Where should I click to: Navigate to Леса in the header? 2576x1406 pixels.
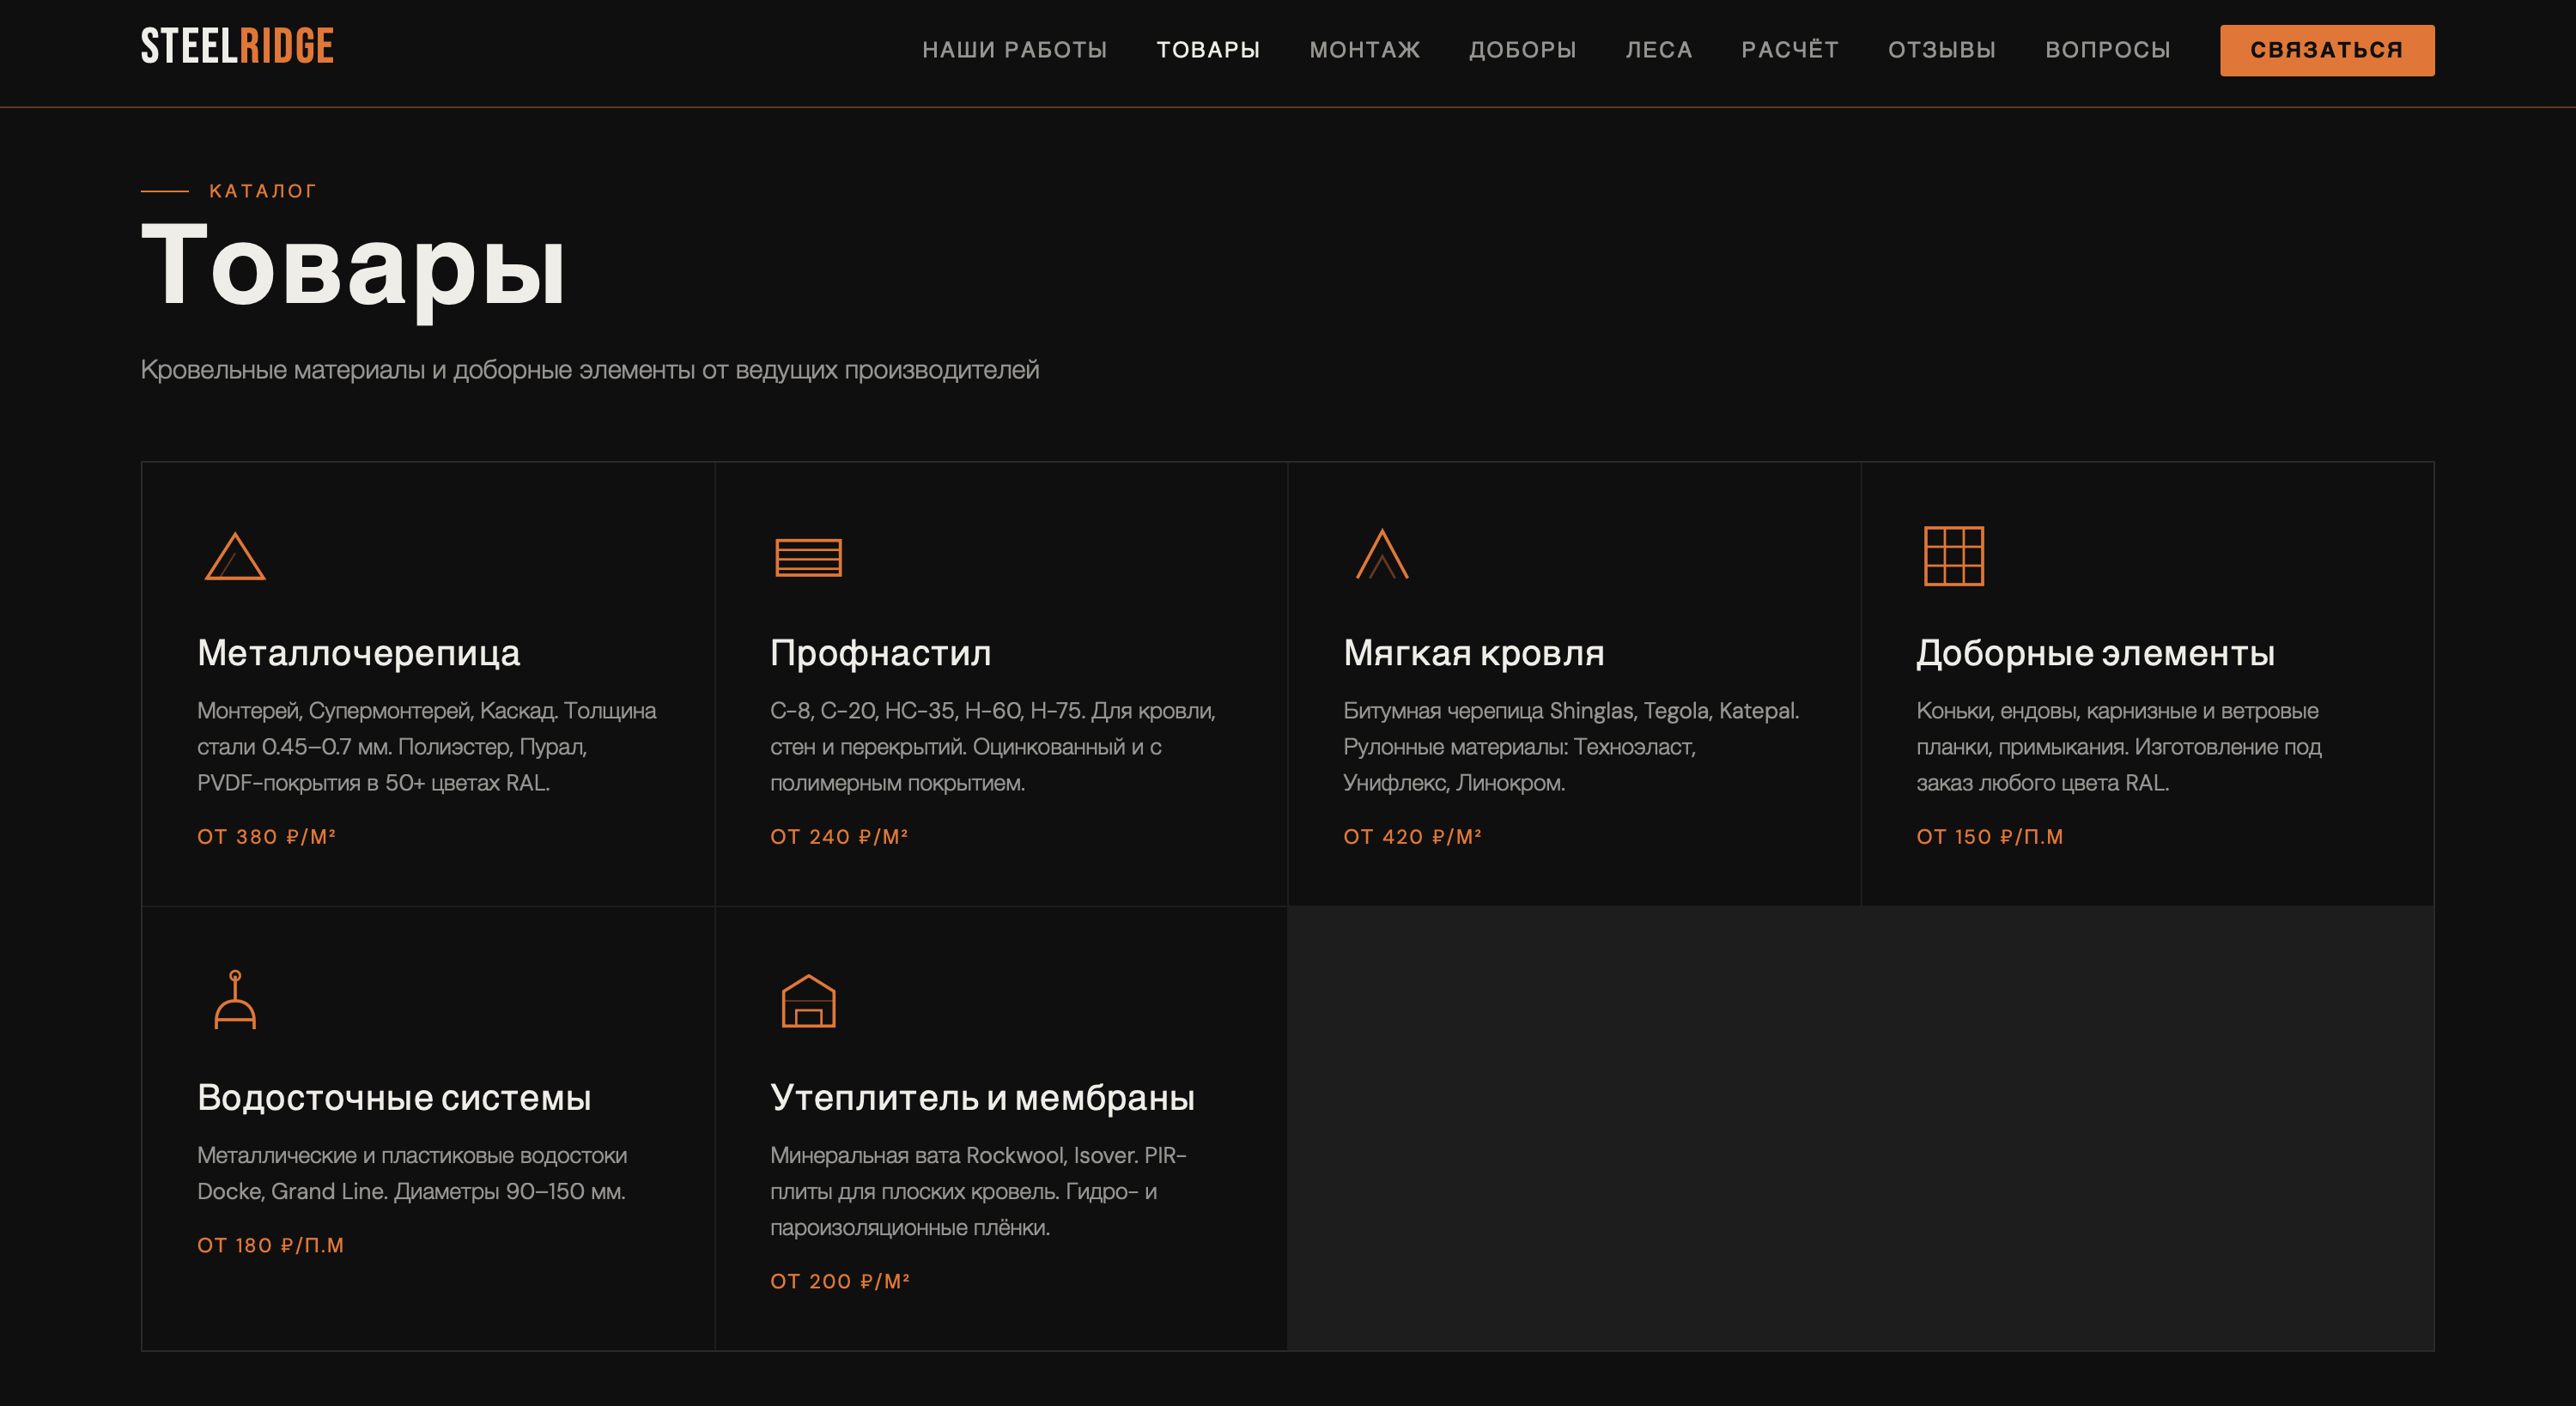tap(1658, 50)
